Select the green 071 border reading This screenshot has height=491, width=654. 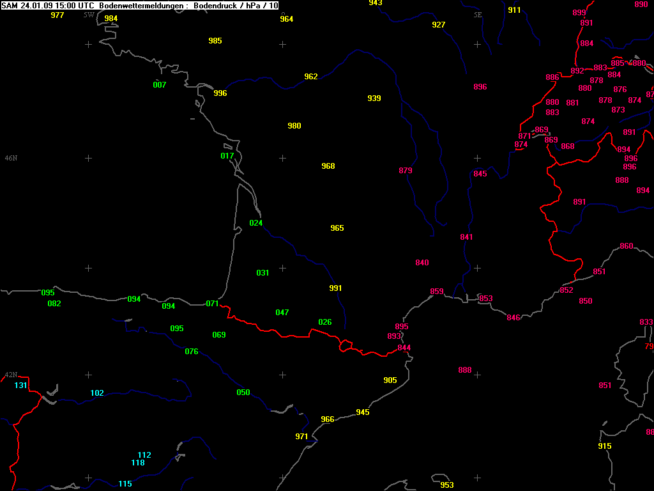213,304
